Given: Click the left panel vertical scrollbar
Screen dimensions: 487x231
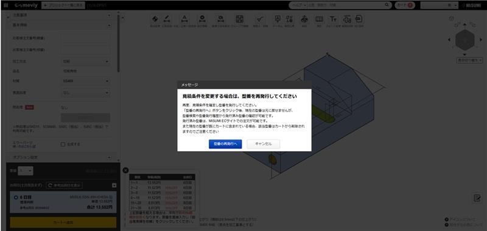Looking at the screenshot, I should coord(118,43).
